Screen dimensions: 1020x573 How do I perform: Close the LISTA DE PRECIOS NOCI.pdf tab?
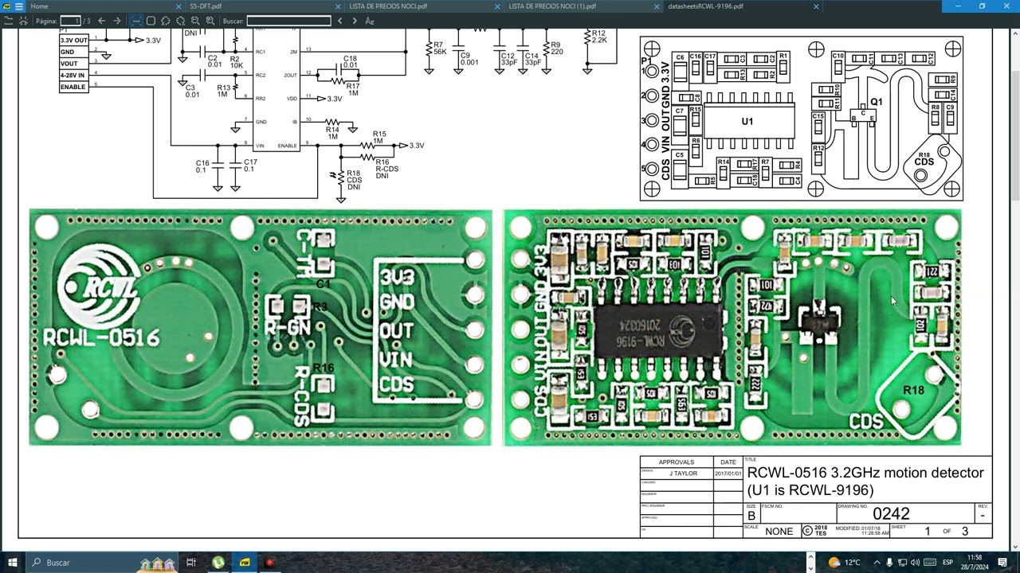[x=497, y=6]
